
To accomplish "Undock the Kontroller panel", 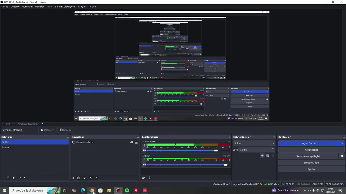I will point(344,137).
